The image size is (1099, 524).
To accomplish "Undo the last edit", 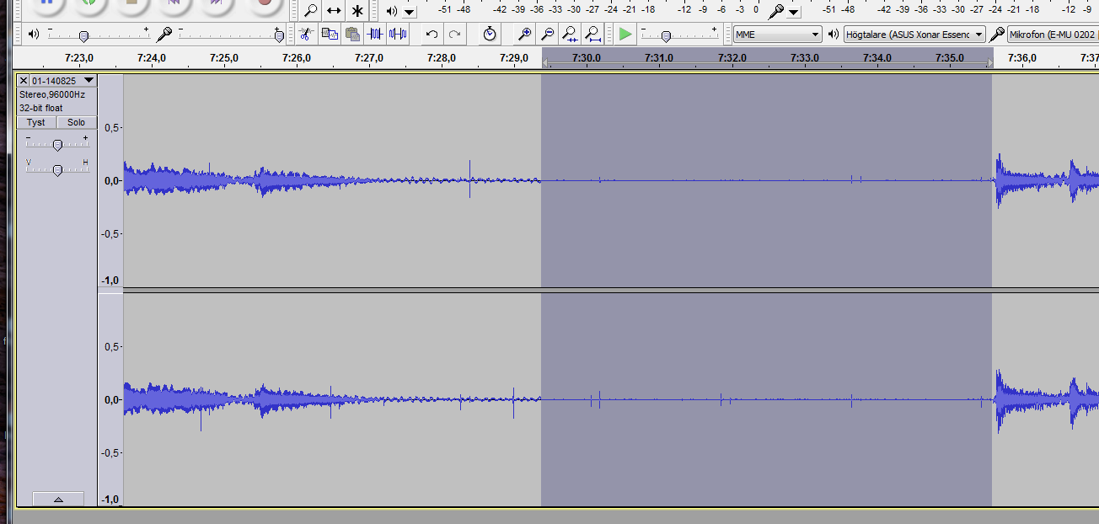I will click(x=432, y=34).
